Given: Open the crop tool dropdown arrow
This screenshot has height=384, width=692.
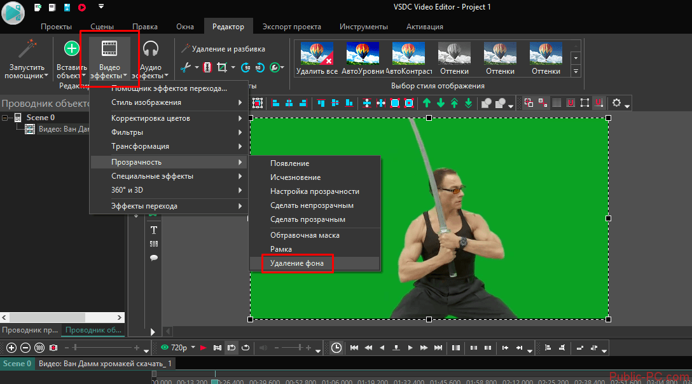Looking at the screenshot, I should coord(233,67).
